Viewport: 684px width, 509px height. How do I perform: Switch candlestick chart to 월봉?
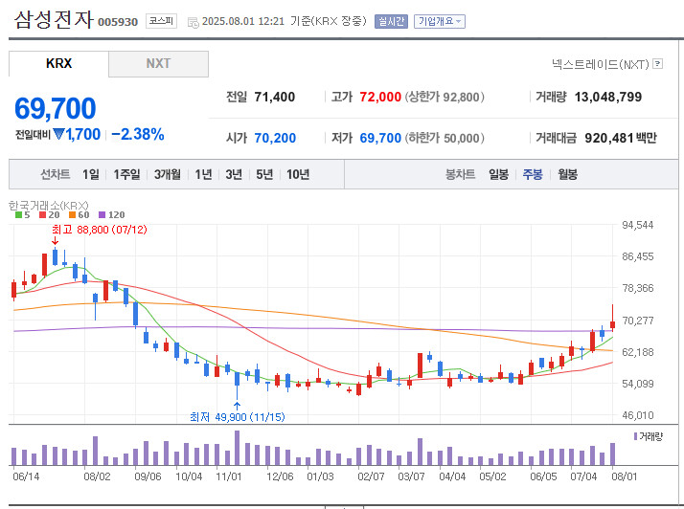tap(567, 174)
